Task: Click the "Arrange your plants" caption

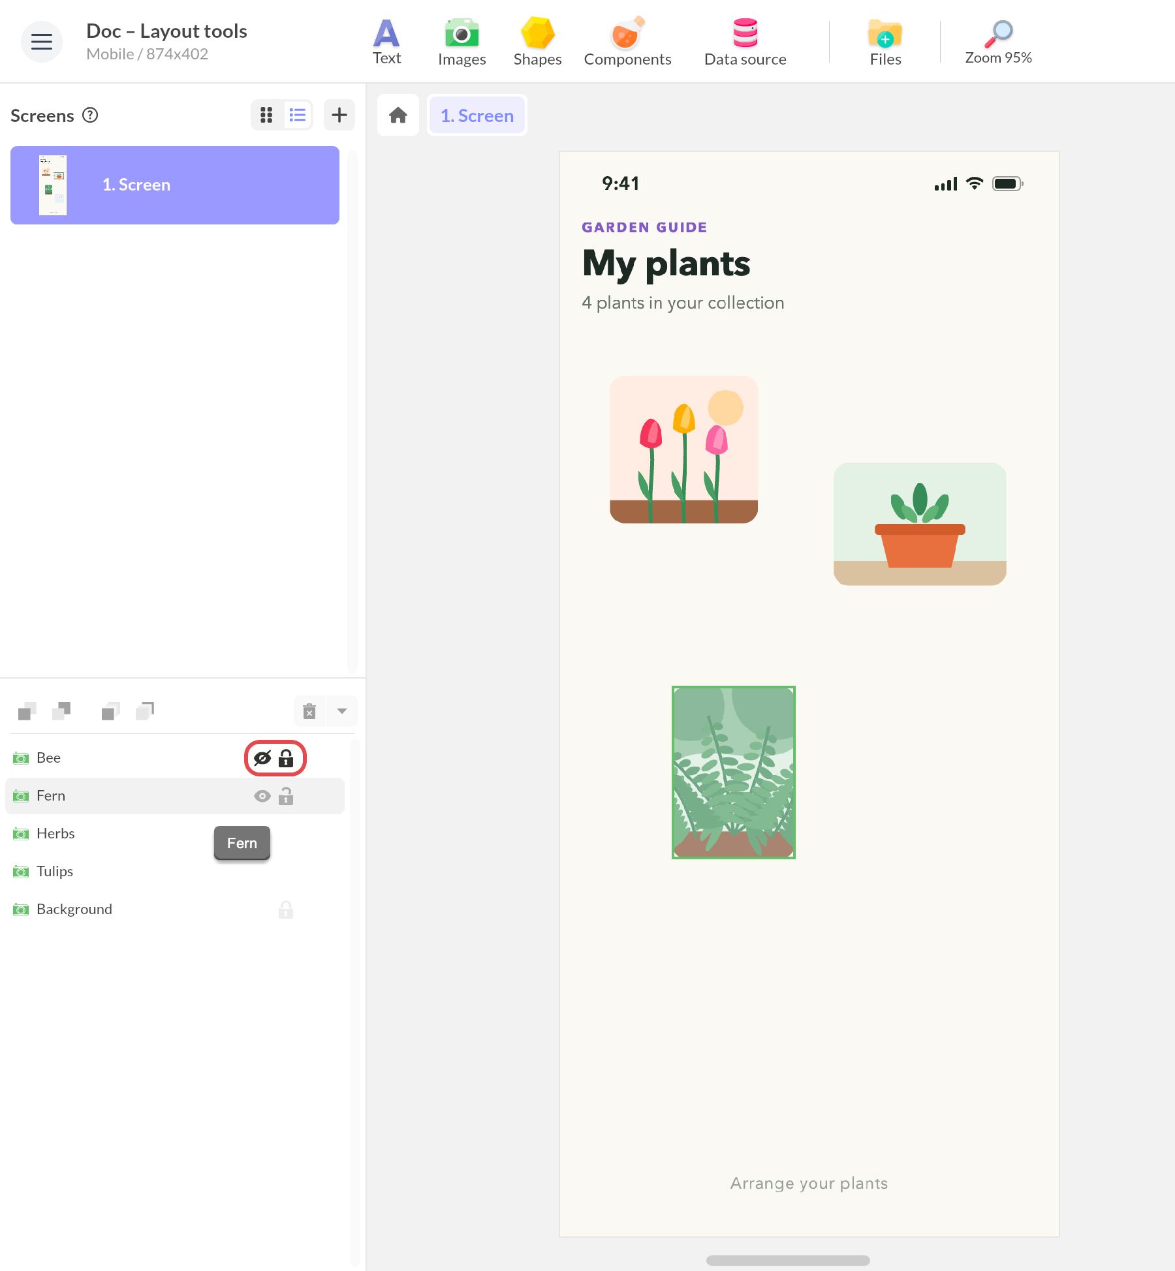Action: (809, 1184)
